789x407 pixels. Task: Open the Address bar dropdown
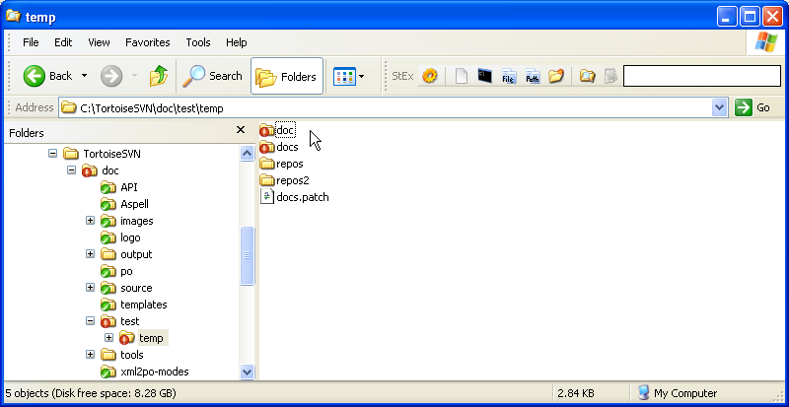(x=720, y=107)
